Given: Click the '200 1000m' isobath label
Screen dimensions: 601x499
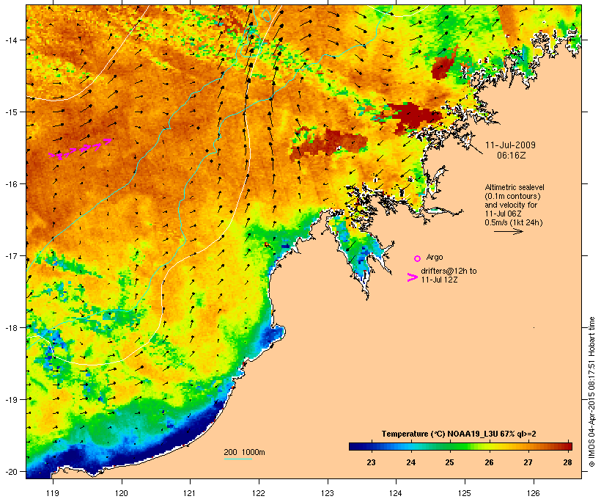Looking at the screenshot, I should pos(244,452).
